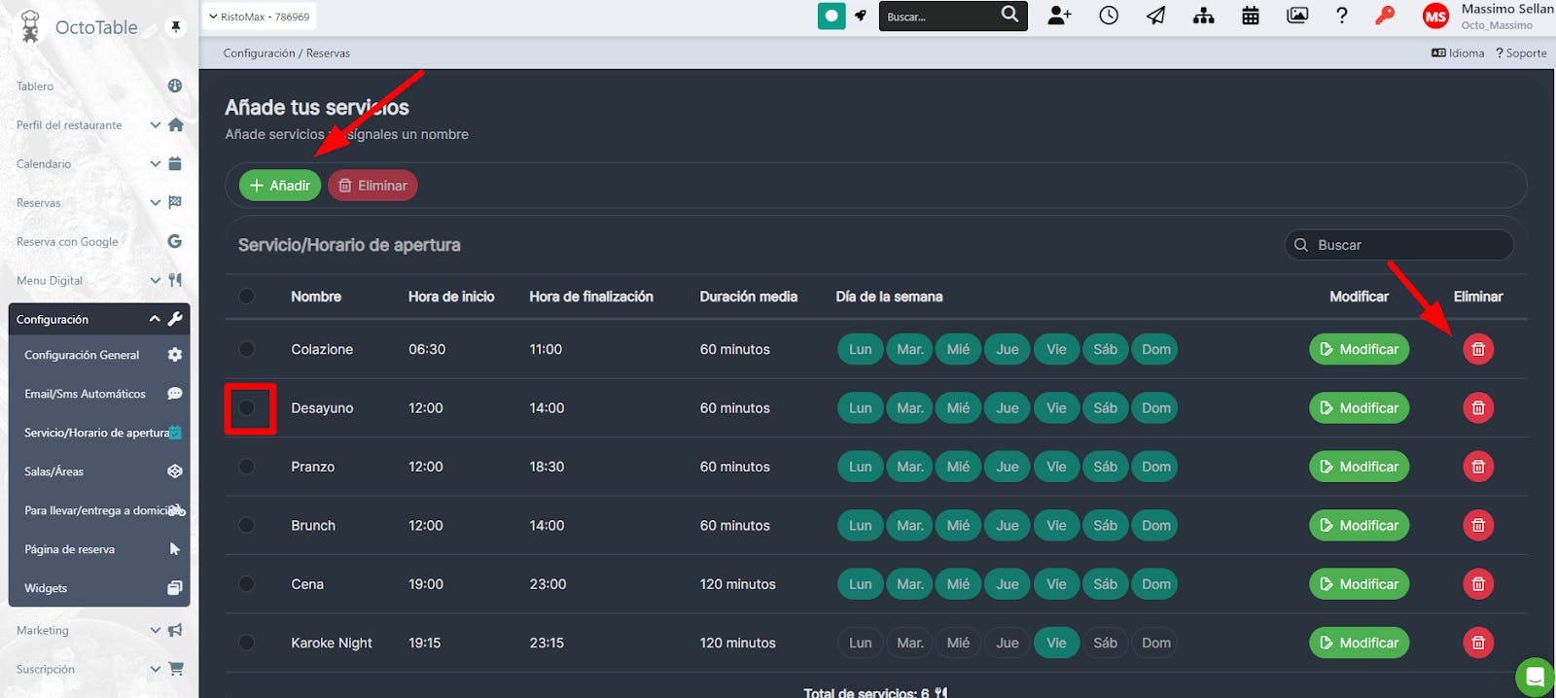1556x698 pixels.
Task: Sort by the Nombre column header
Action: 316,297
